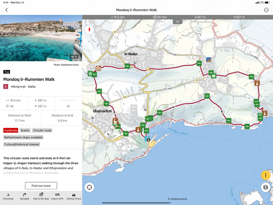Open the more options ellipsis menu
This screenshot has height=205, width=273.
[266, 10]
